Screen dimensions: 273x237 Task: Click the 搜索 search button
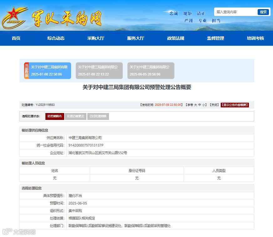click(263, 12)
